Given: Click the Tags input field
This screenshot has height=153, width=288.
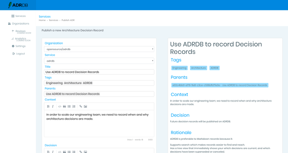Looking at the screenshot, I should tap(99, 83).
